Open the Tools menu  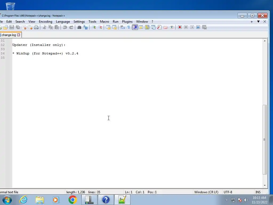click(x=93, y=22)
